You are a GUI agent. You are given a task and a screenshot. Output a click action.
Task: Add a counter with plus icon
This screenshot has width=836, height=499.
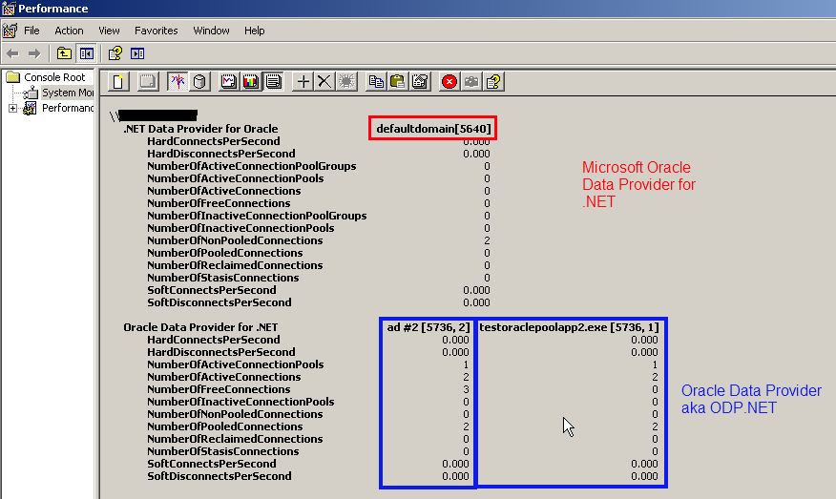tap(303, 82)
